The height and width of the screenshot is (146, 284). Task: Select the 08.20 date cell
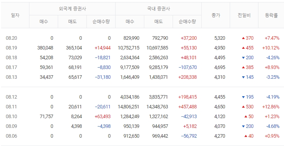(12, 38)
